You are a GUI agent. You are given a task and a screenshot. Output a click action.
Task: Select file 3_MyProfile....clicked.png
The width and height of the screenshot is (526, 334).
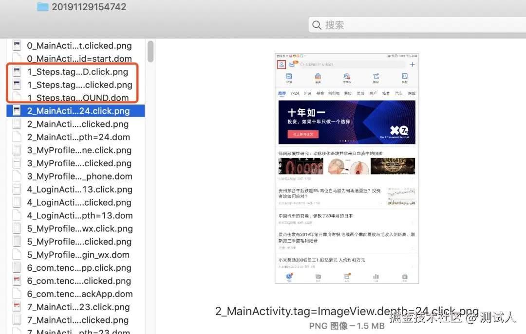coord(75,163)
